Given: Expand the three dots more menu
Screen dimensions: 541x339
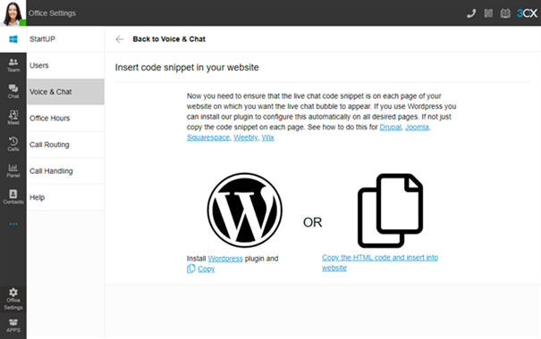Looking at the screenshot, I should (13, 224).
